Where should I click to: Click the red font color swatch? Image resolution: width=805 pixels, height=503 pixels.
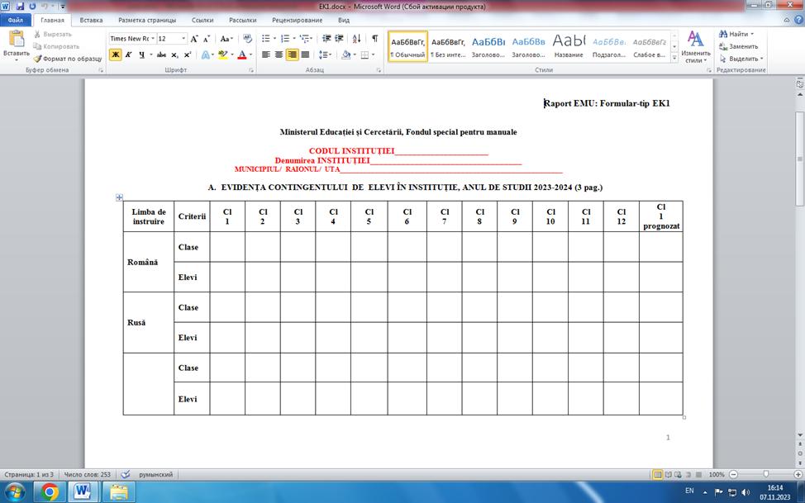coord(242,55)
